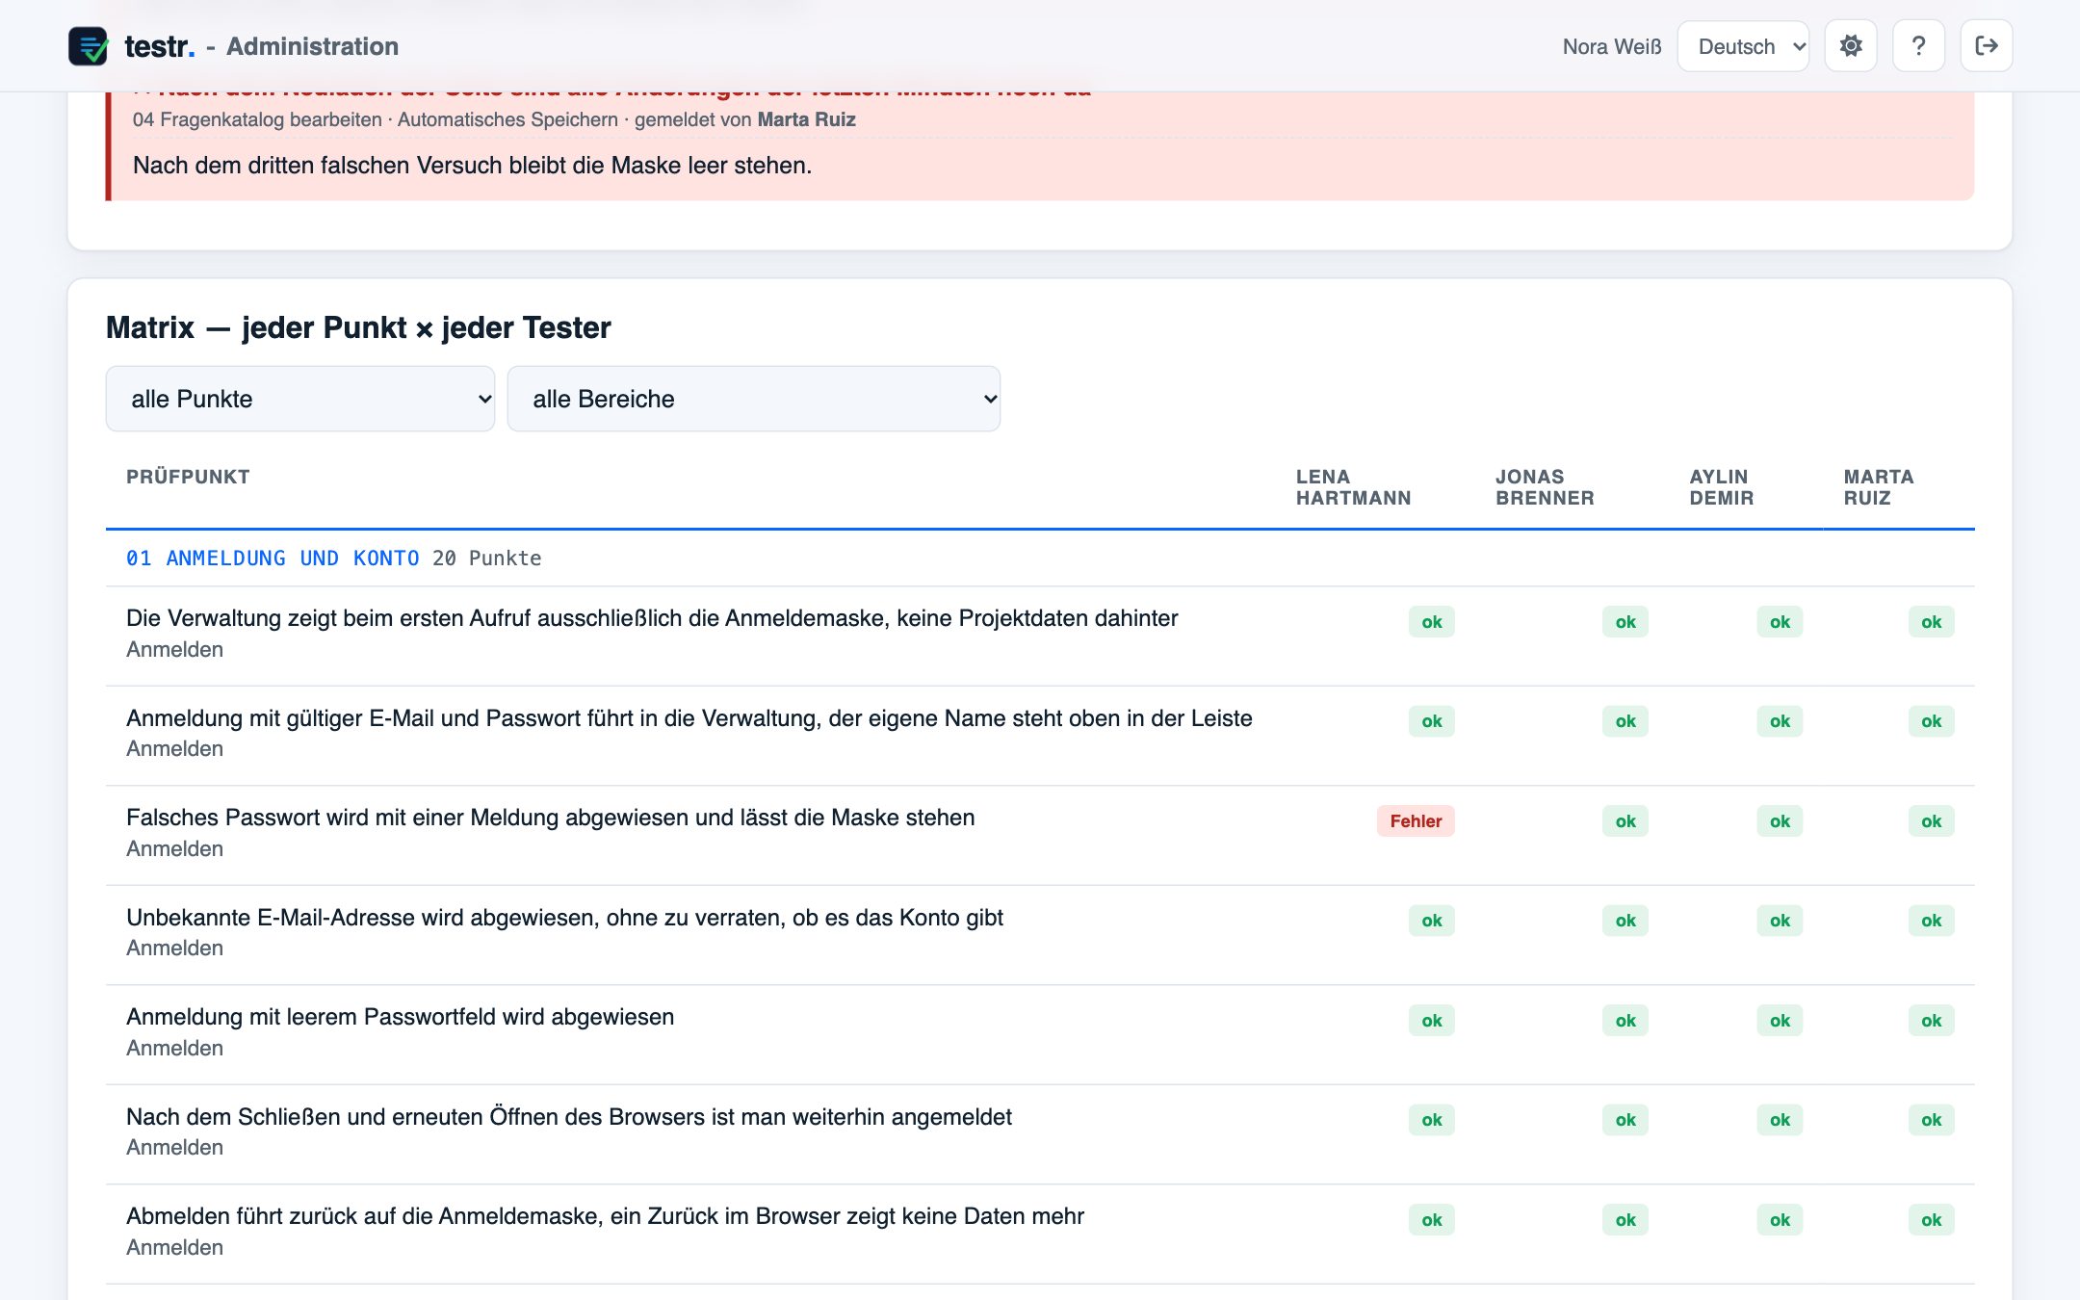Open the 'alle Bereiche' filter dropdown
Image resolution: width=2080 pixels, height=1300 pixels.
(x=754, y=399)
